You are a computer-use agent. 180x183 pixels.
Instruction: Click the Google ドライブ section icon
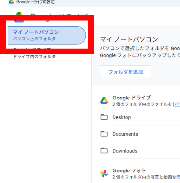pos(104,101)
